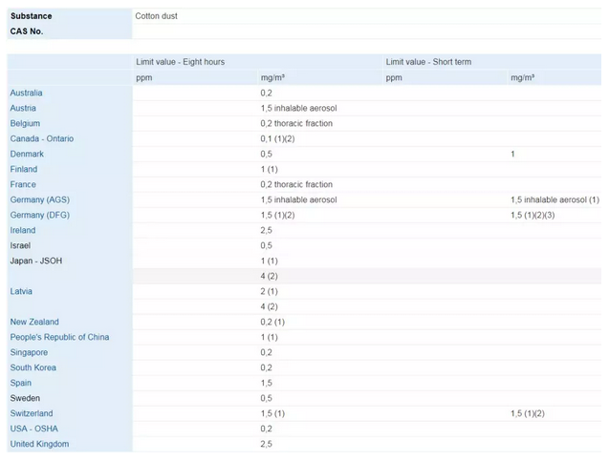Select the Belgium row link
Screen dimensions: 609x461
click(x=25, y=123)
